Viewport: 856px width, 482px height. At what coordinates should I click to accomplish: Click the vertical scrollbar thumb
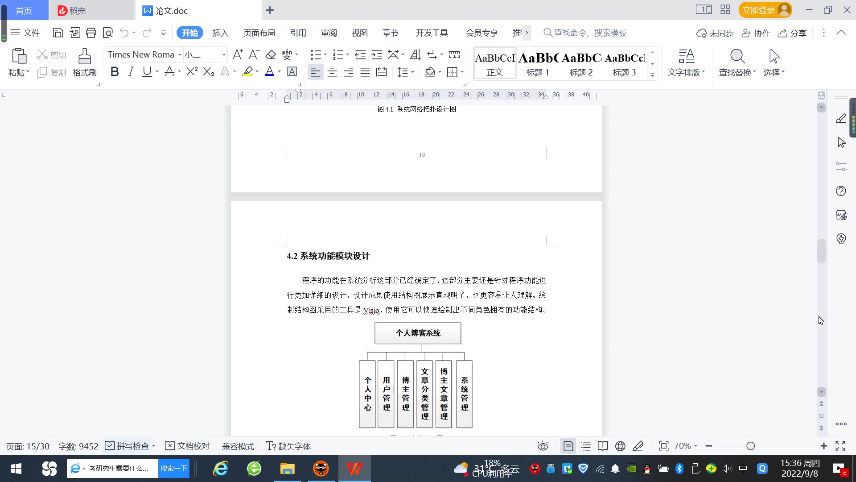821,251
